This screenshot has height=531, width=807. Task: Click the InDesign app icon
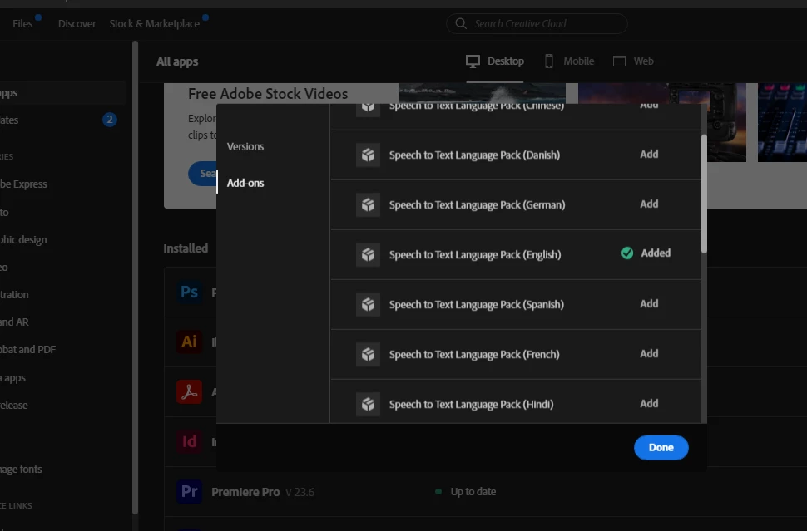point(190,441)
